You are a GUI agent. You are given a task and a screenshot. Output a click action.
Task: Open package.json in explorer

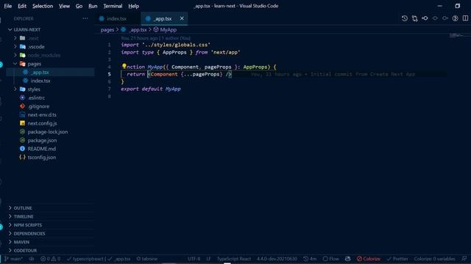pos(42,140)
